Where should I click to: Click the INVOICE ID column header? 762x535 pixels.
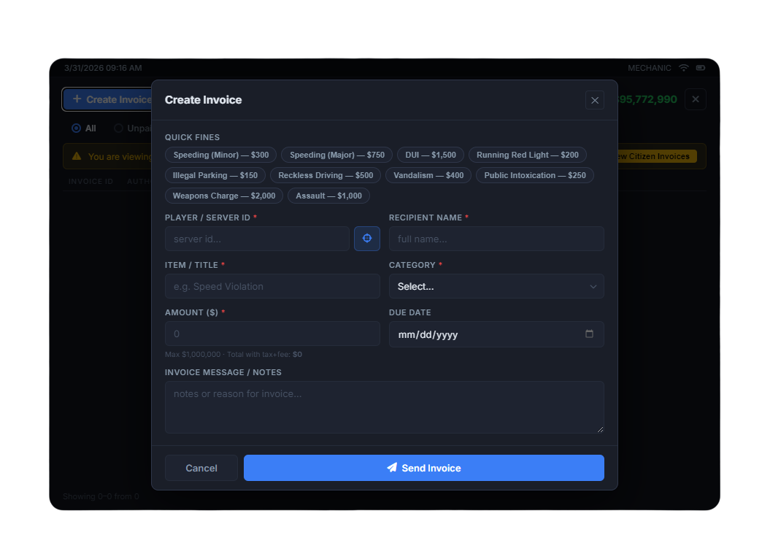click(x=91, y=181)
